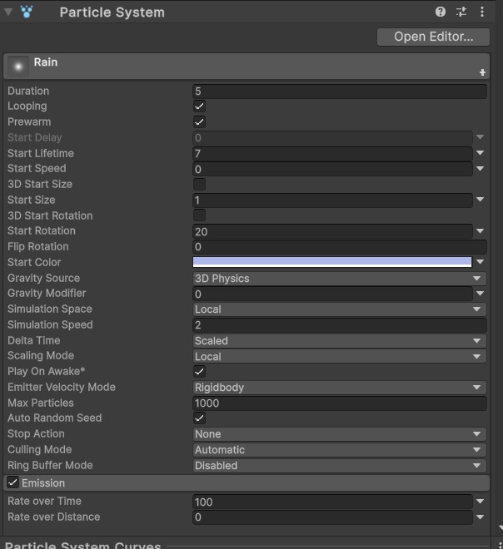The width and height of the screenshot is (503, 549).
Task: Enable the 3D Start Size checkbox
Action: pyautogui.click(x=199, y=184)
